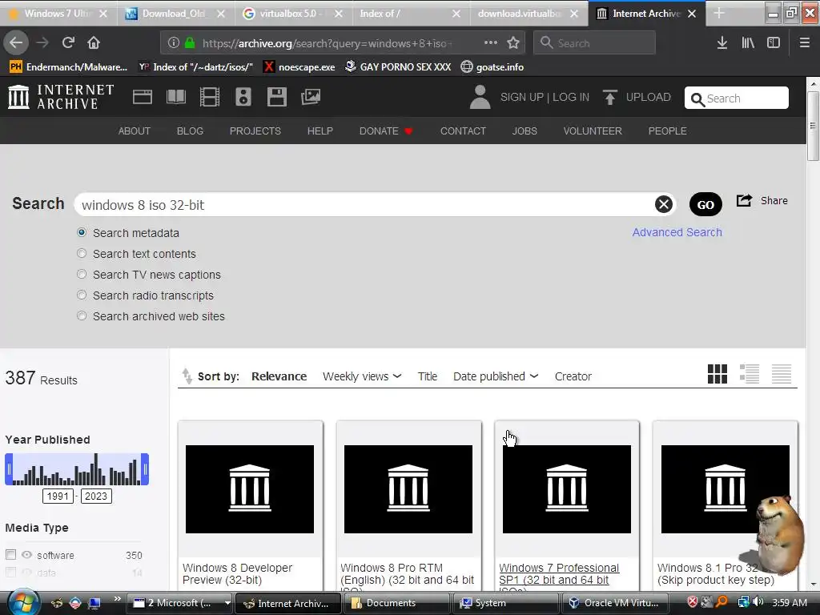Switch to Windows 7 Ultimate browser tab
This screenshot has height=615, width=820.
point(58,14)
